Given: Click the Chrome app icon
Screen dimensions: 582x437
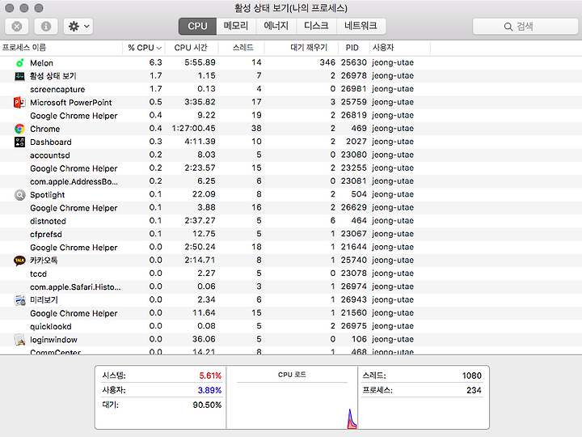Looking at the screenshot, I should tap(19, 129).
